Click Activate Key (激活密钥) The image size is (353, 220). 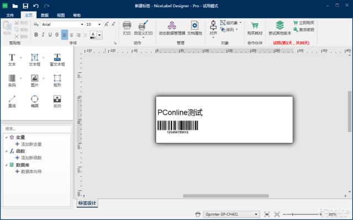[304, 29]
